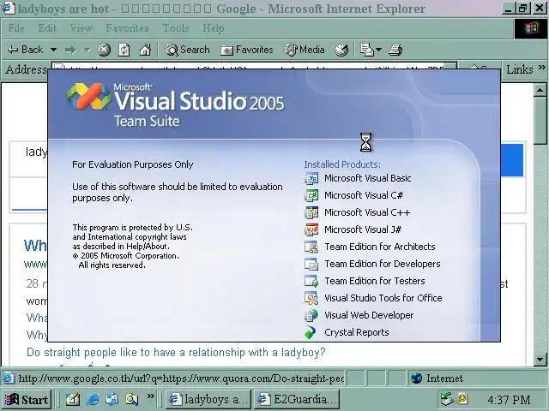Screen dimensions: 549x411
Task: Click 'Crystal Reports' product label
Action: 357,332
